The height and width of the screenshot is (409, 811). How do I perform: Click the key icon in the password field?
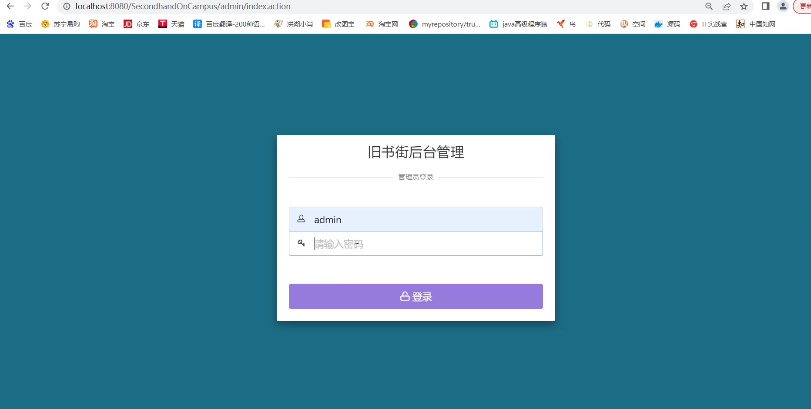coord(301,243)
